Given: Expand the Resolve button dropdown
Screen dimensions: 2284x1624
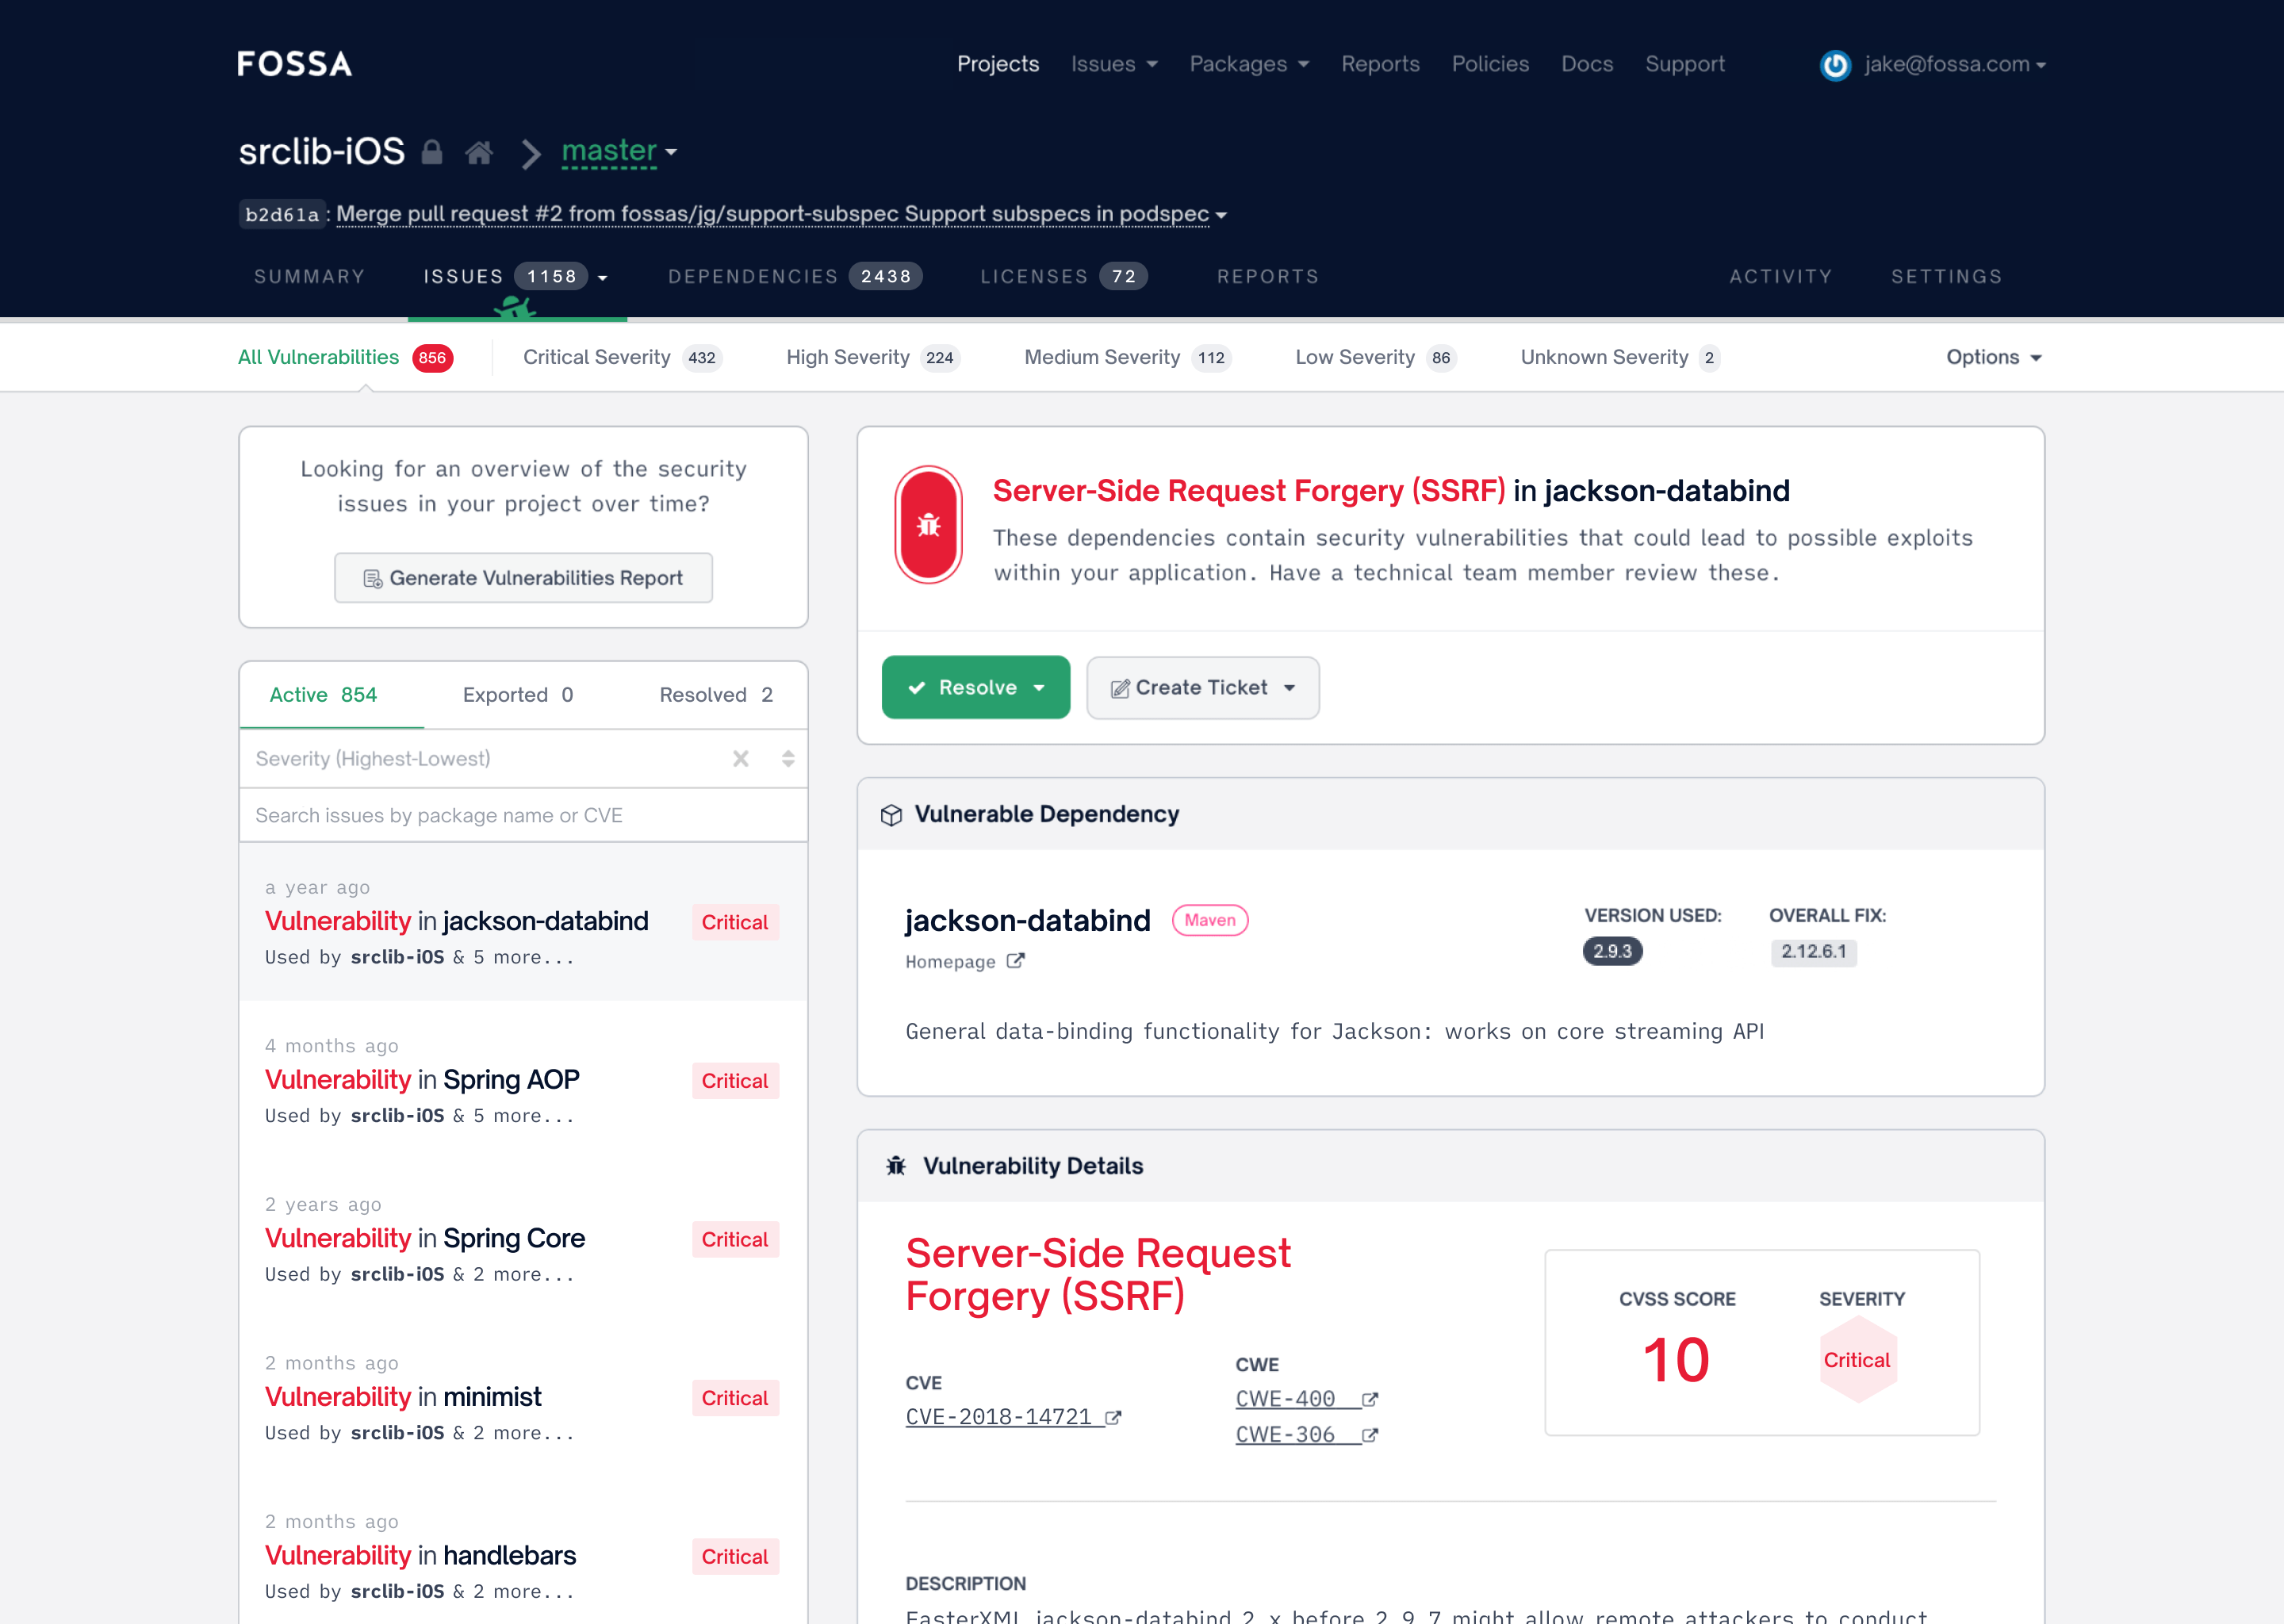Looking at the screenshot, I should (x=1040, y=688).
